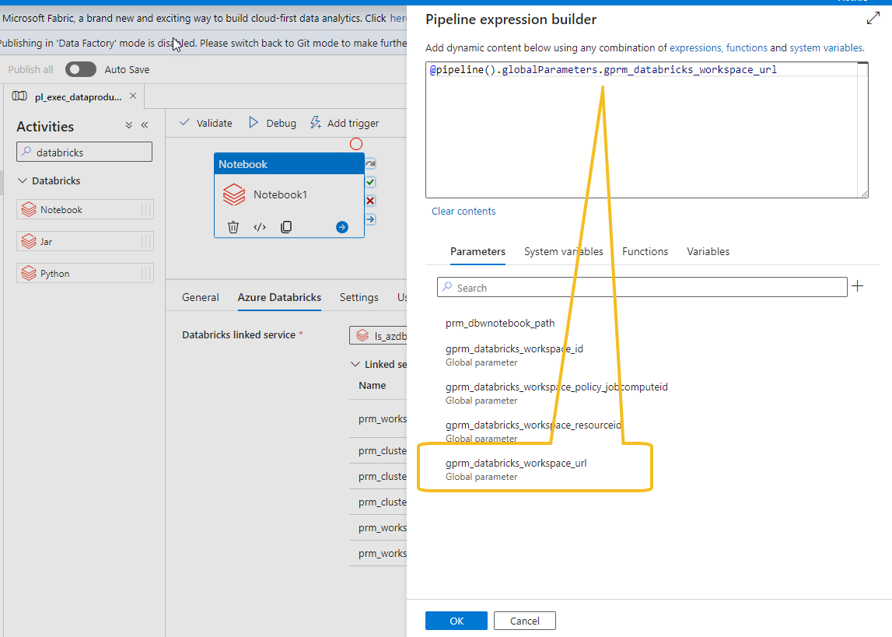Click Debug in pipeline toolbar
The height and width of the screenshot is (637, 892).
pyautogui.click(x=272, y=123)
